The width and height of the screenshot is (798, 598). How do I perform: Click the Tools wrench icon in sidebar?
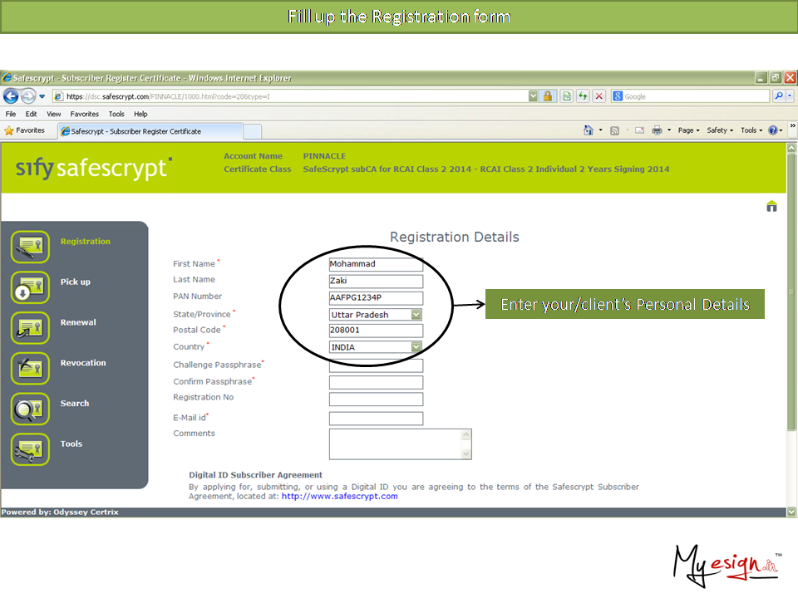(x=31, y=449)
